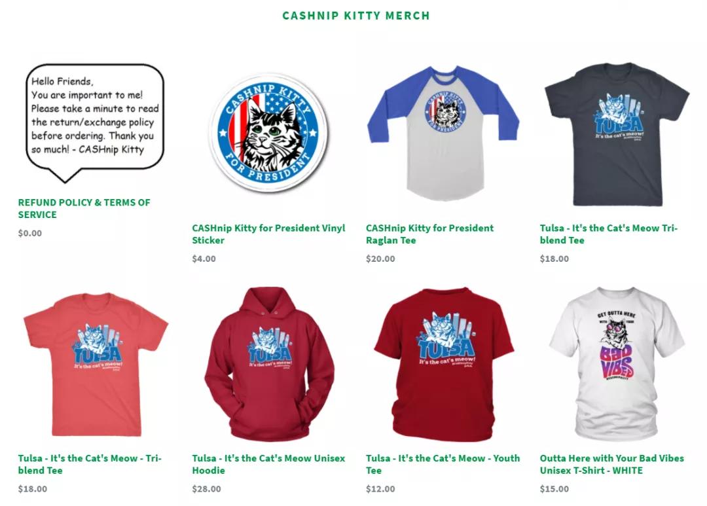Select the dark gray Tulsa tee image
707x506 pixels.
point(617,134)
